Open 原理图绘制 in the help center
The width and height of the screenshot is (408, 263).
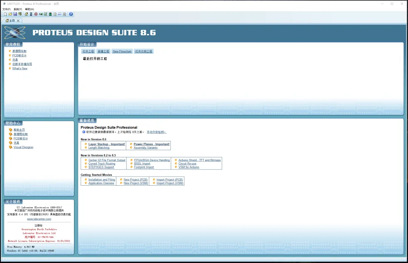coord(20,134)
